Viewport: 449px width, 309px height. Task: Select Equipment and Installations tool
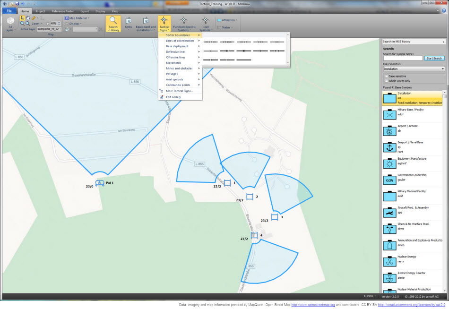coord(146,23)
